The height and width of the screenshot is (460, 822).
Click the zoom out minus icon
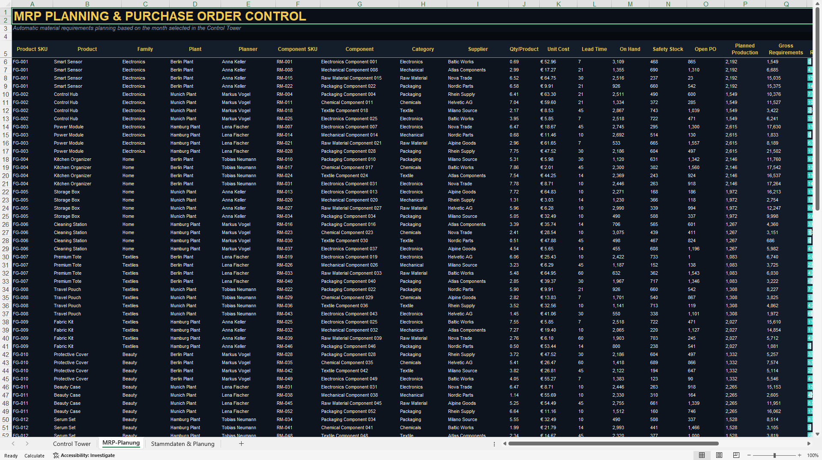[749, 455]
